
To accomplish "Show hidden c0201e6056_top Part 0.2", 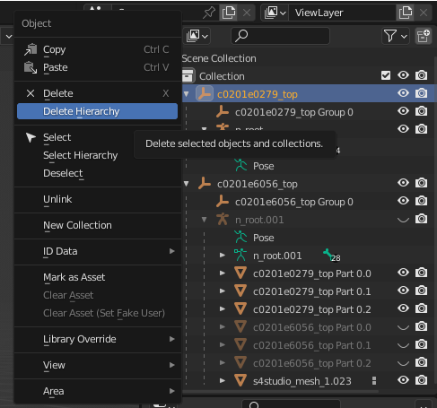I will point(403,363).
